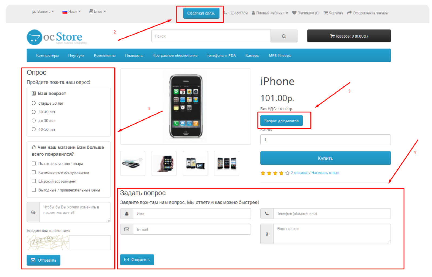
Task: Click the Купить buy button
Action: [325, 158]
